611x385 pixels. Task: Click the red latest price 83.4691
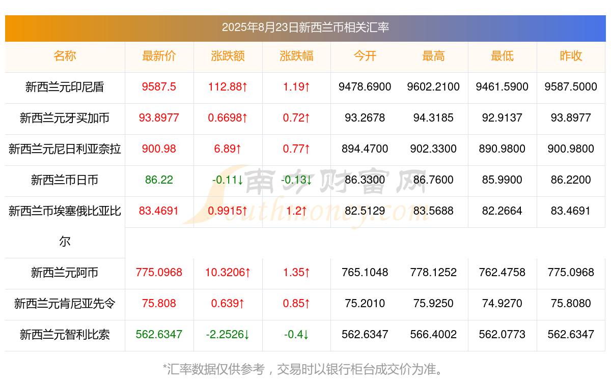pos(159,211)
